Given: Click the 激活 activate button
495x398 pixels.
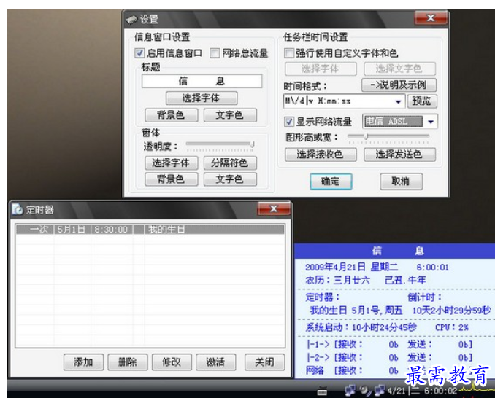Looking at the screenshot, I should [215, 362].
